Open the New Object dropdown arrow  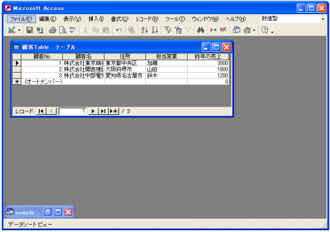coord(254,31)
